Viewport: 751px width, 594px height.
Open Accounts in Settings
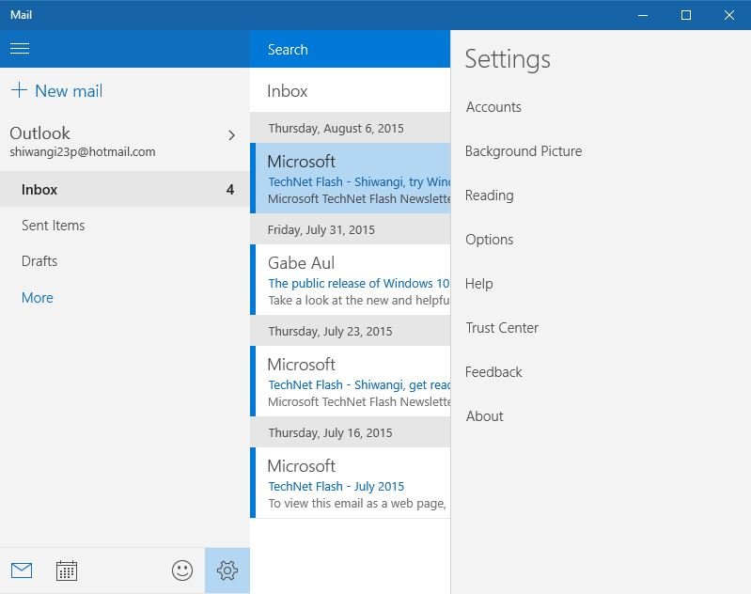coord(493,107)
